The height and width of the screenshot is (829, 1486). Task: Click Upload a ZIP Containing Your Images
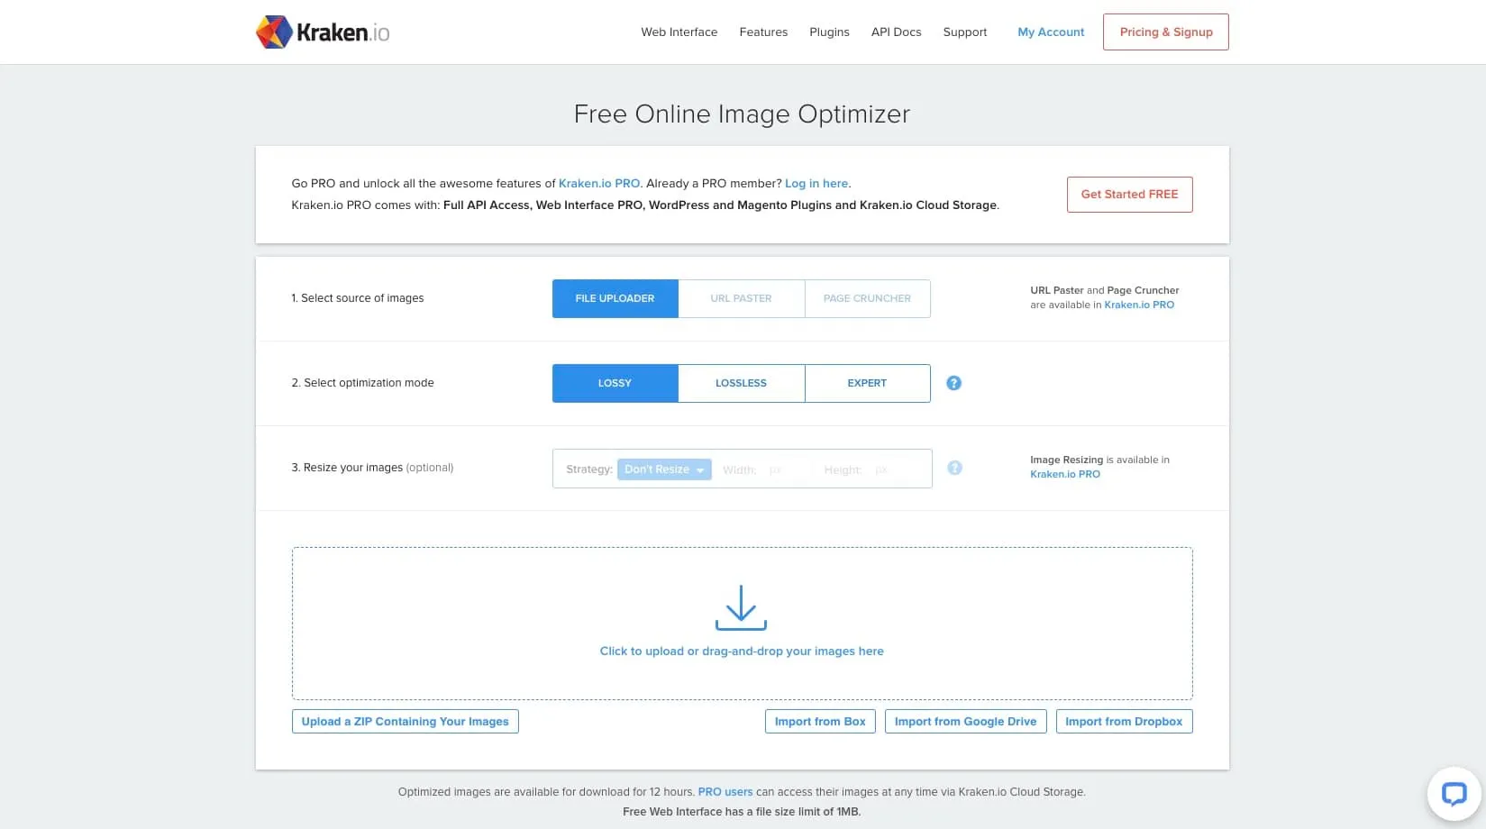(405, 722)
